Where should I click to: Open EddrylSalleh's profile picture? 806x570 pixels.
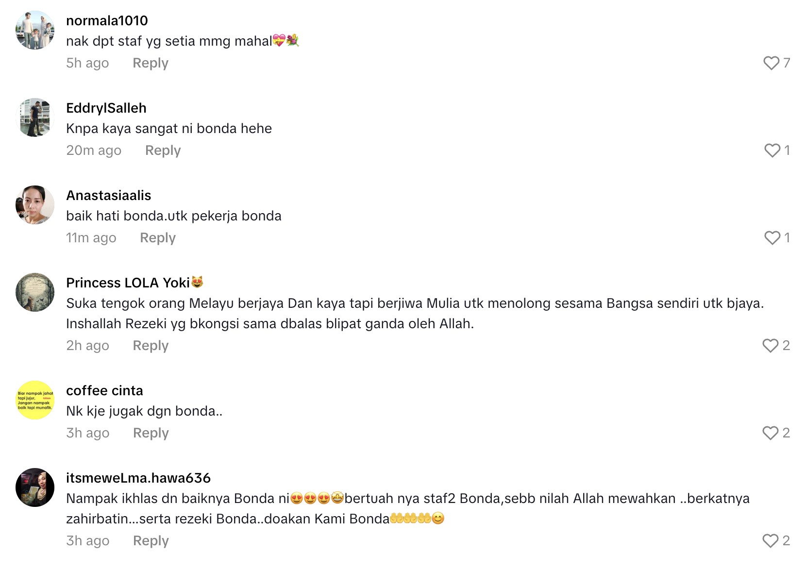click(35, 117)
